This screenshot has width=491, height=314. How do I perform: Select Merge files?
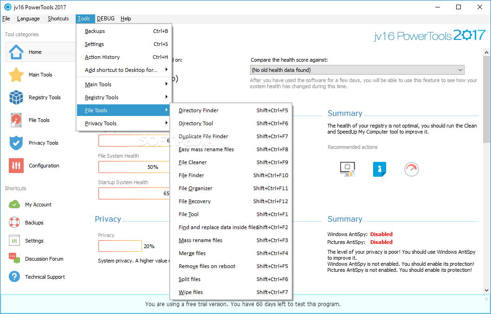[x=231, y=253]
